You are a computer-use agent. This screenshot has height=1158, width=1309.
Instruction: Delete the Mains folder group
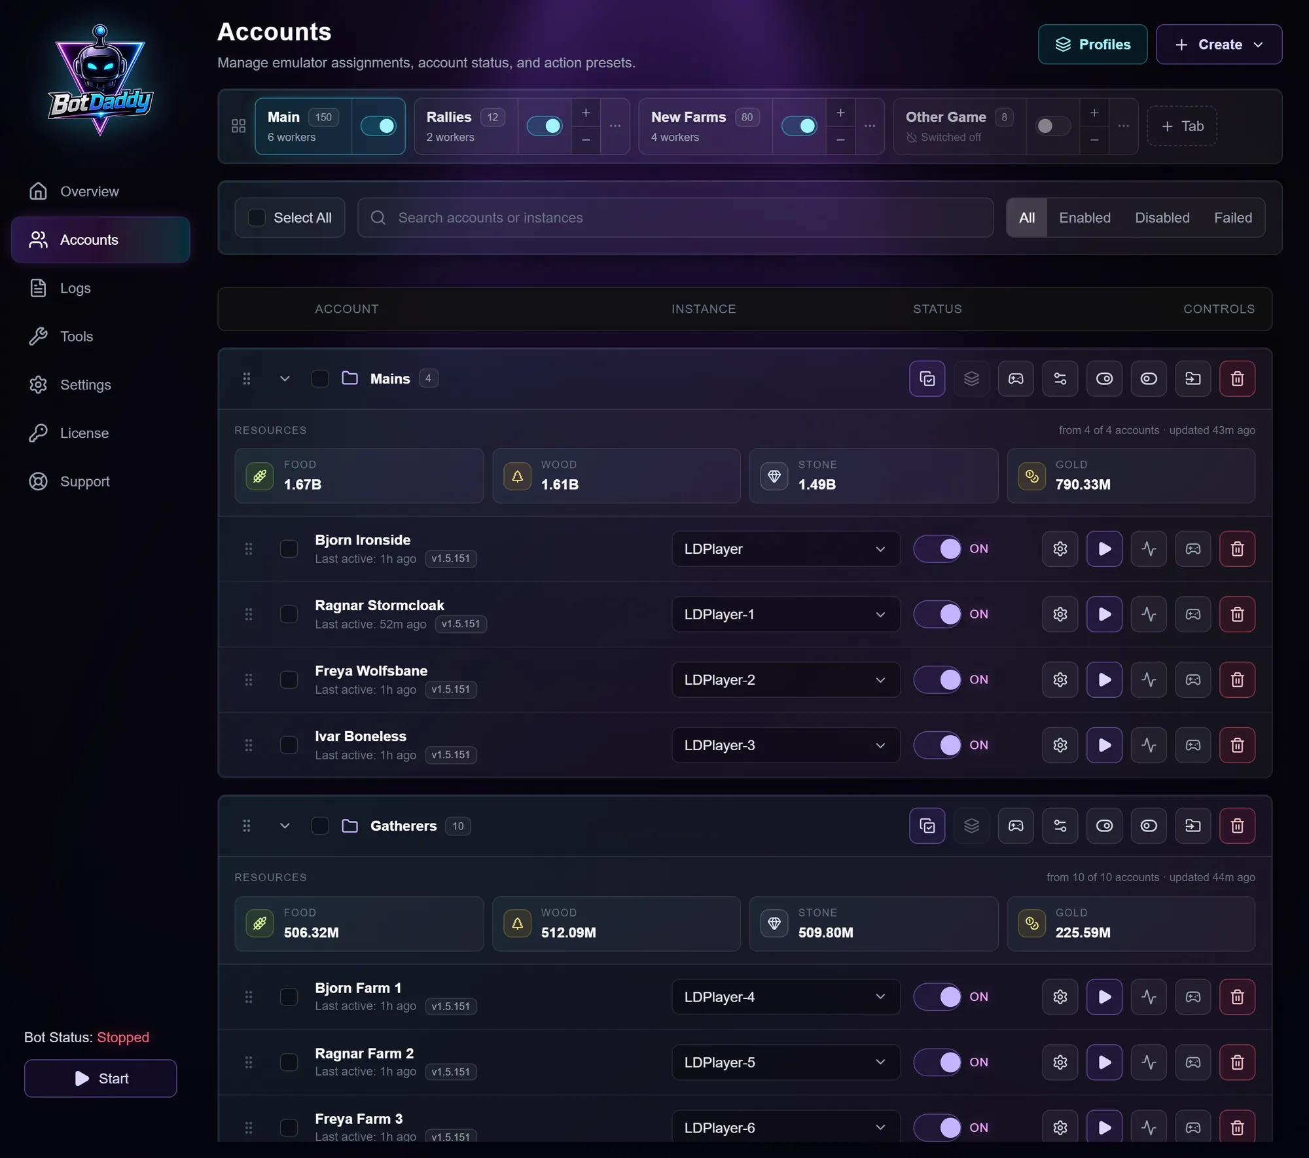point(1237,378)
